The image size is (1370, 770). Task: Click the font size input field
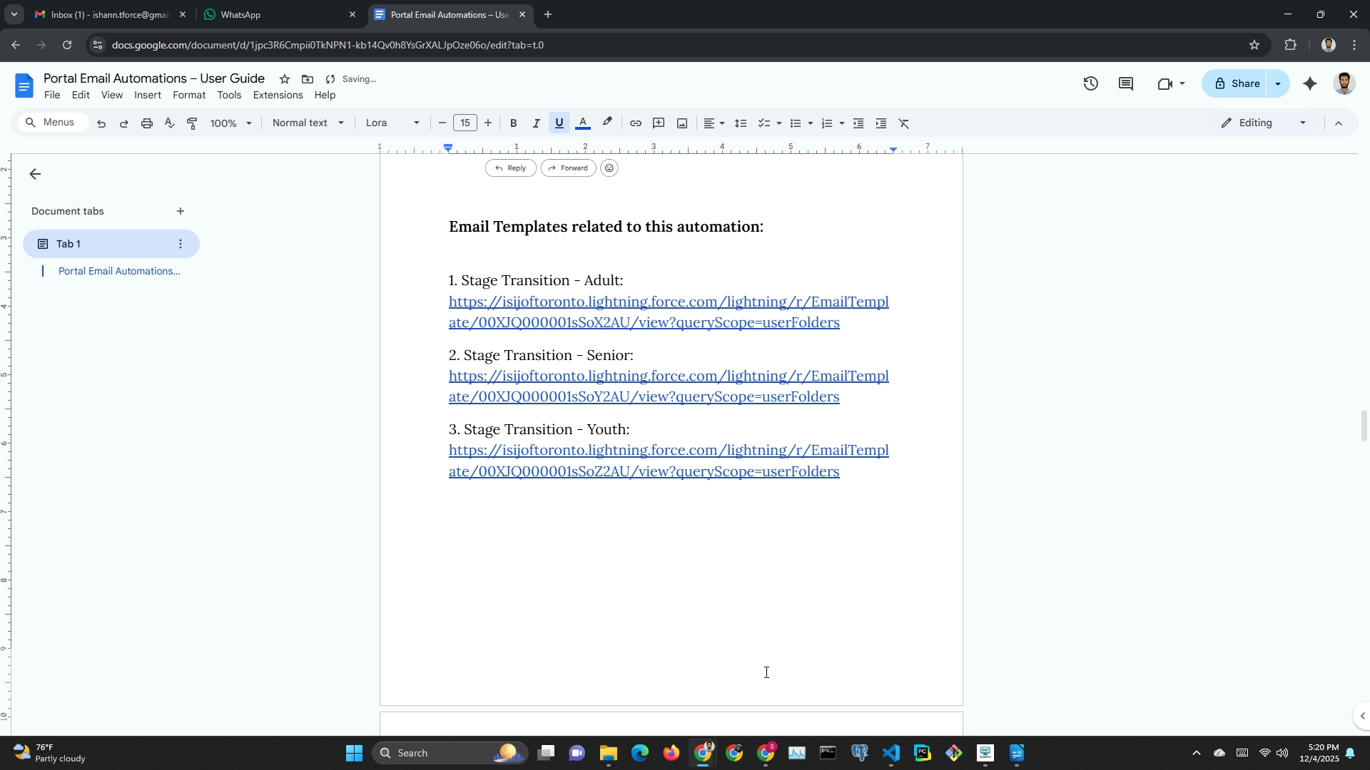(x=465, y=123)
